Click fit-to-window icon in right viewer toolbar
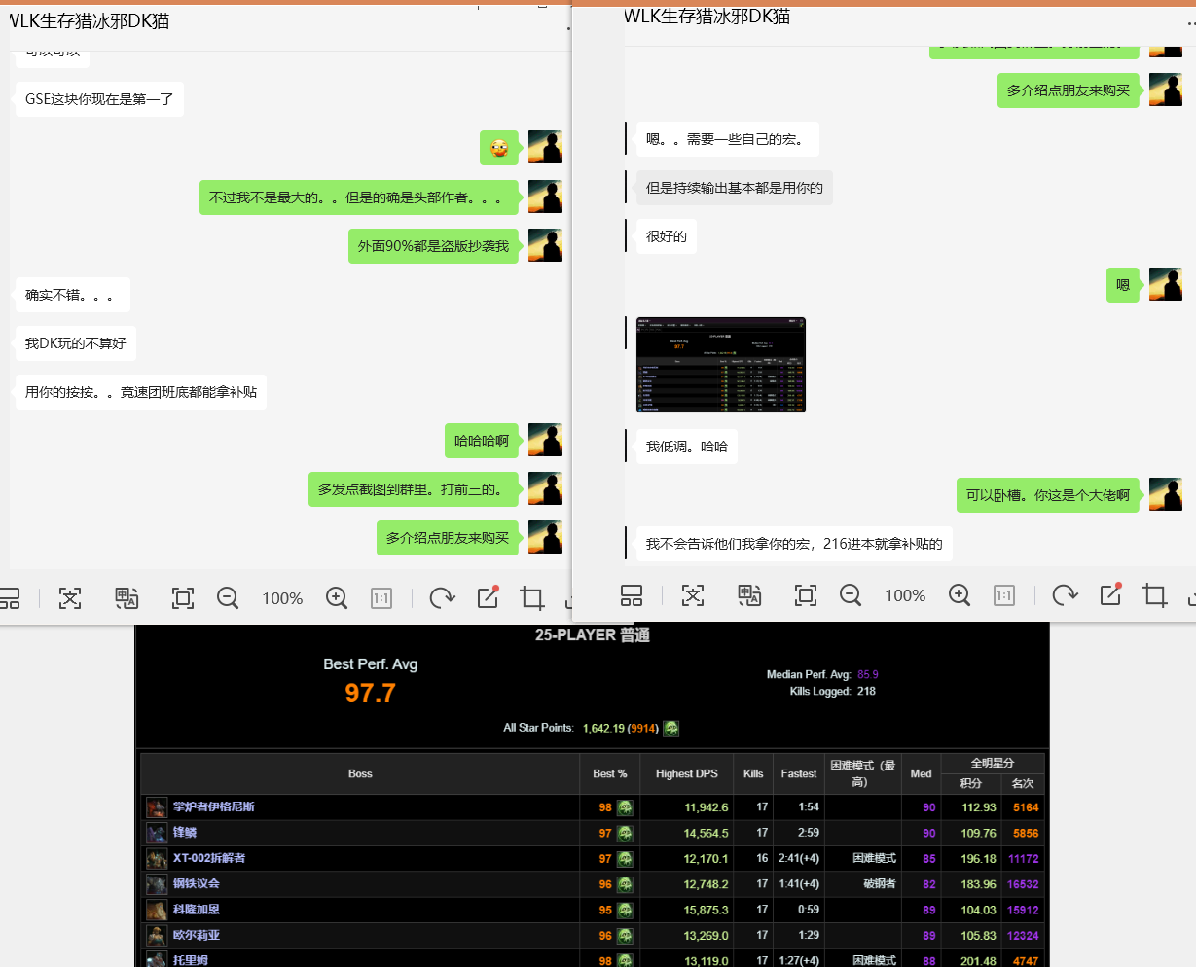This screenshot has height=967, width=1196. (x=805, y=595)
